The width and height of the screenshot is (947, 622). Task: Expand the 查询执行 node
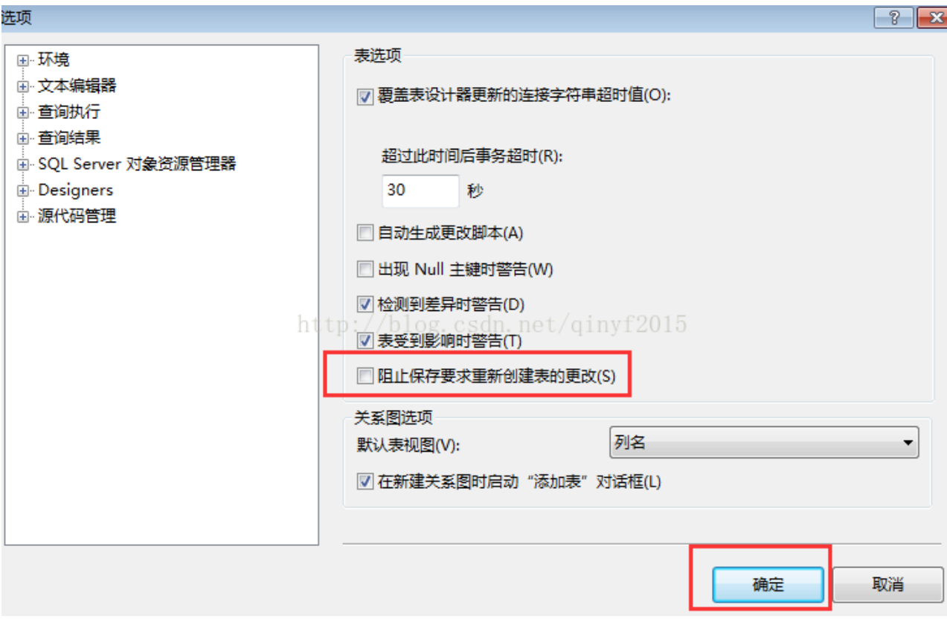pos(23,113)
